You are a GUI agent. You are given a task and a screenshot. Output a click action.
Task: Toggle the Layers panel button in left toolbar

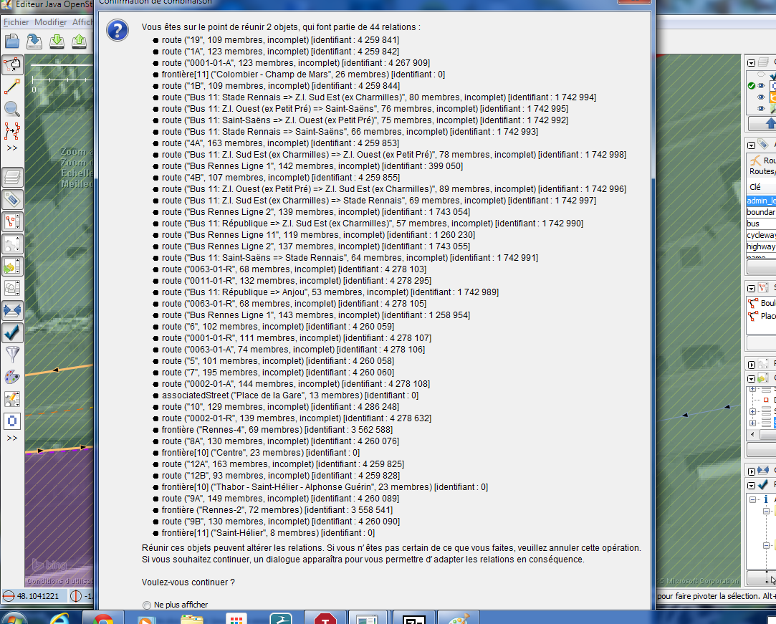pyautogui.click(x=12, y=177)
